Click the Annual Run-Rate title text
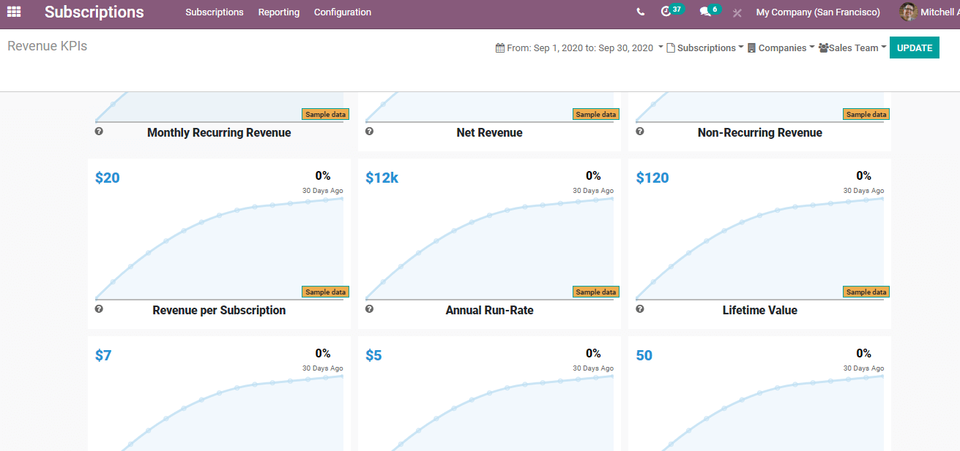 (x=489, y=310)
